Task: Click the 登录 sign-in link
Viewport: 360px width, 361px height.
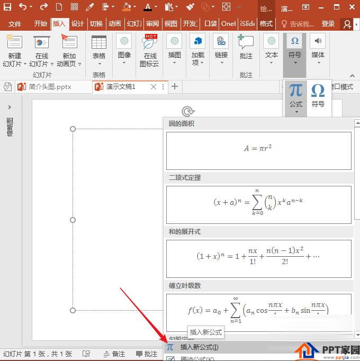Action: [x=328, y=24]
